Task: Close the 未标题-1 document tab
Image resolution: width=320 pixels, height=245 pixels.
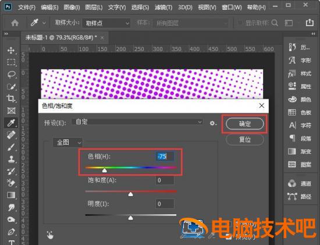Action: (x=102, y=38)
